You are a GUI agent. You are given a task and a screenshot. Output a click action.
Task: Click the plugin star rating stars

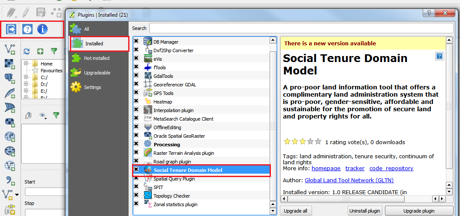pos(303,142)
